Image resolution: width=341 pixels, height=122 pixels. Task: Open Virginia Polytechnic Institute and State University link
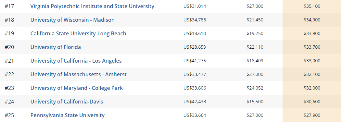tap(92, 6)
